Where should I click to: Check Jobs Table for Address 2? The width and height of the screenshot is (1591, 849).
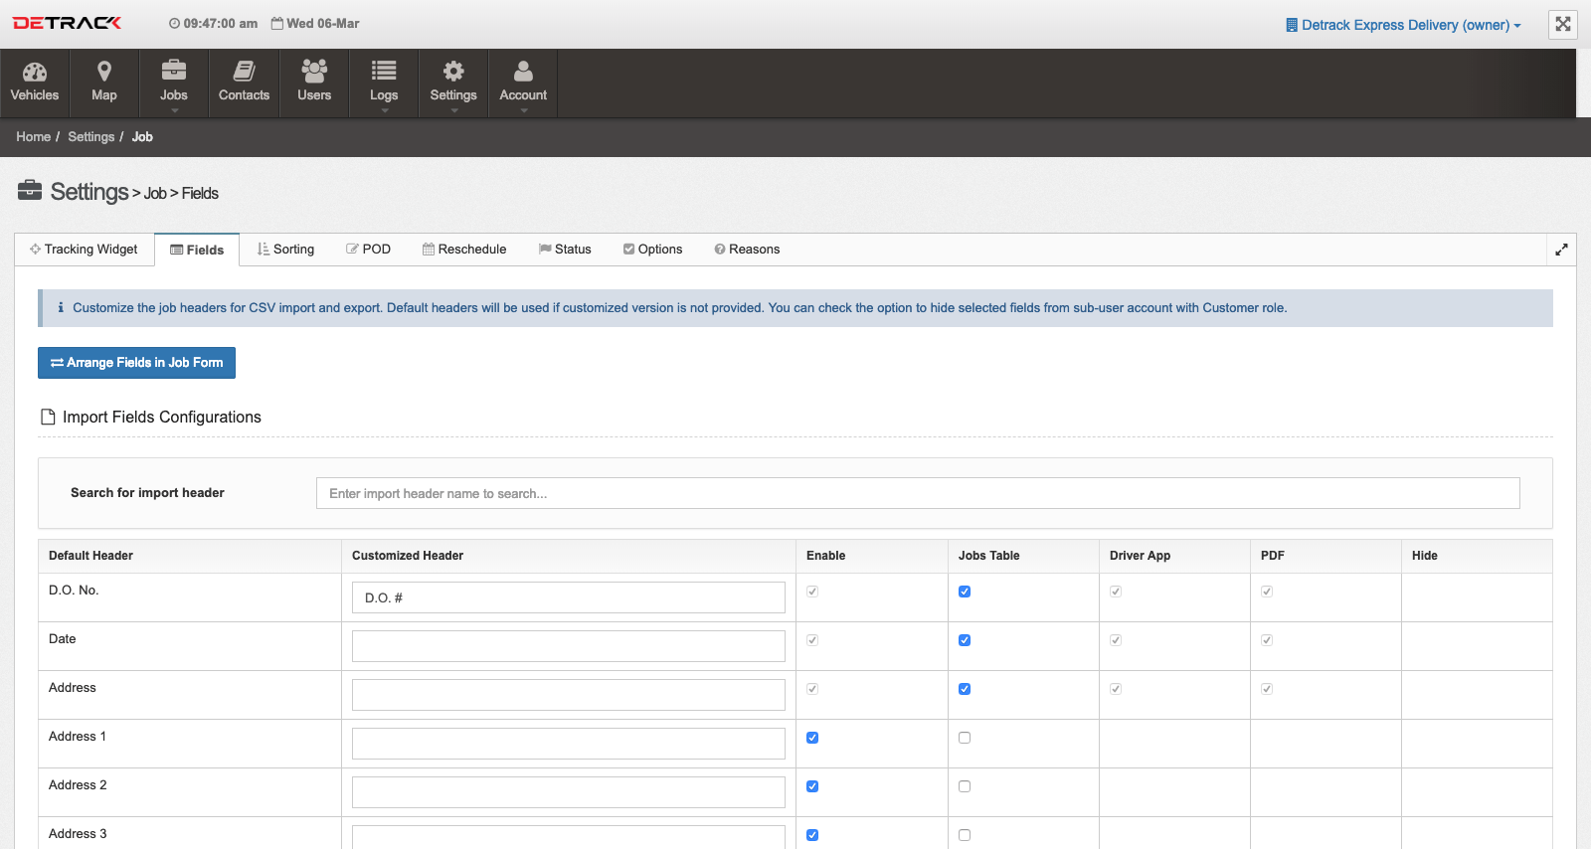[x=965, y=786]
